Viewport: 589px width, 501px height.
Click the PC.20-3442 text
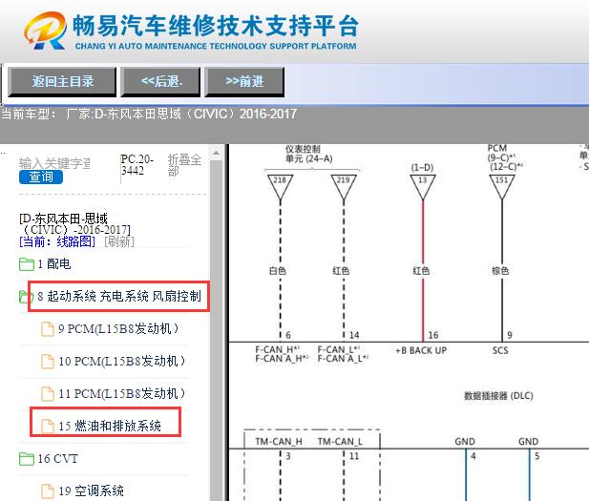point(137,165)
